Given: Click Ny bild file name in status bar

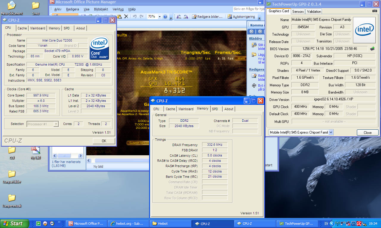Looking at the screenshot, I should point(98,167).
